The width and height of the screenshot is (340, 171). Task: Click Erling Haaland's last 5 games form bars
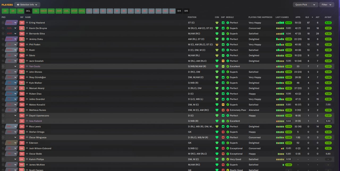click(x=280, y=23)
